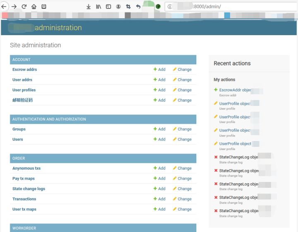Viewport: 298px width, 232px height.
Task: Click the crop screenshot icon
Action: [x=128, y=7]
